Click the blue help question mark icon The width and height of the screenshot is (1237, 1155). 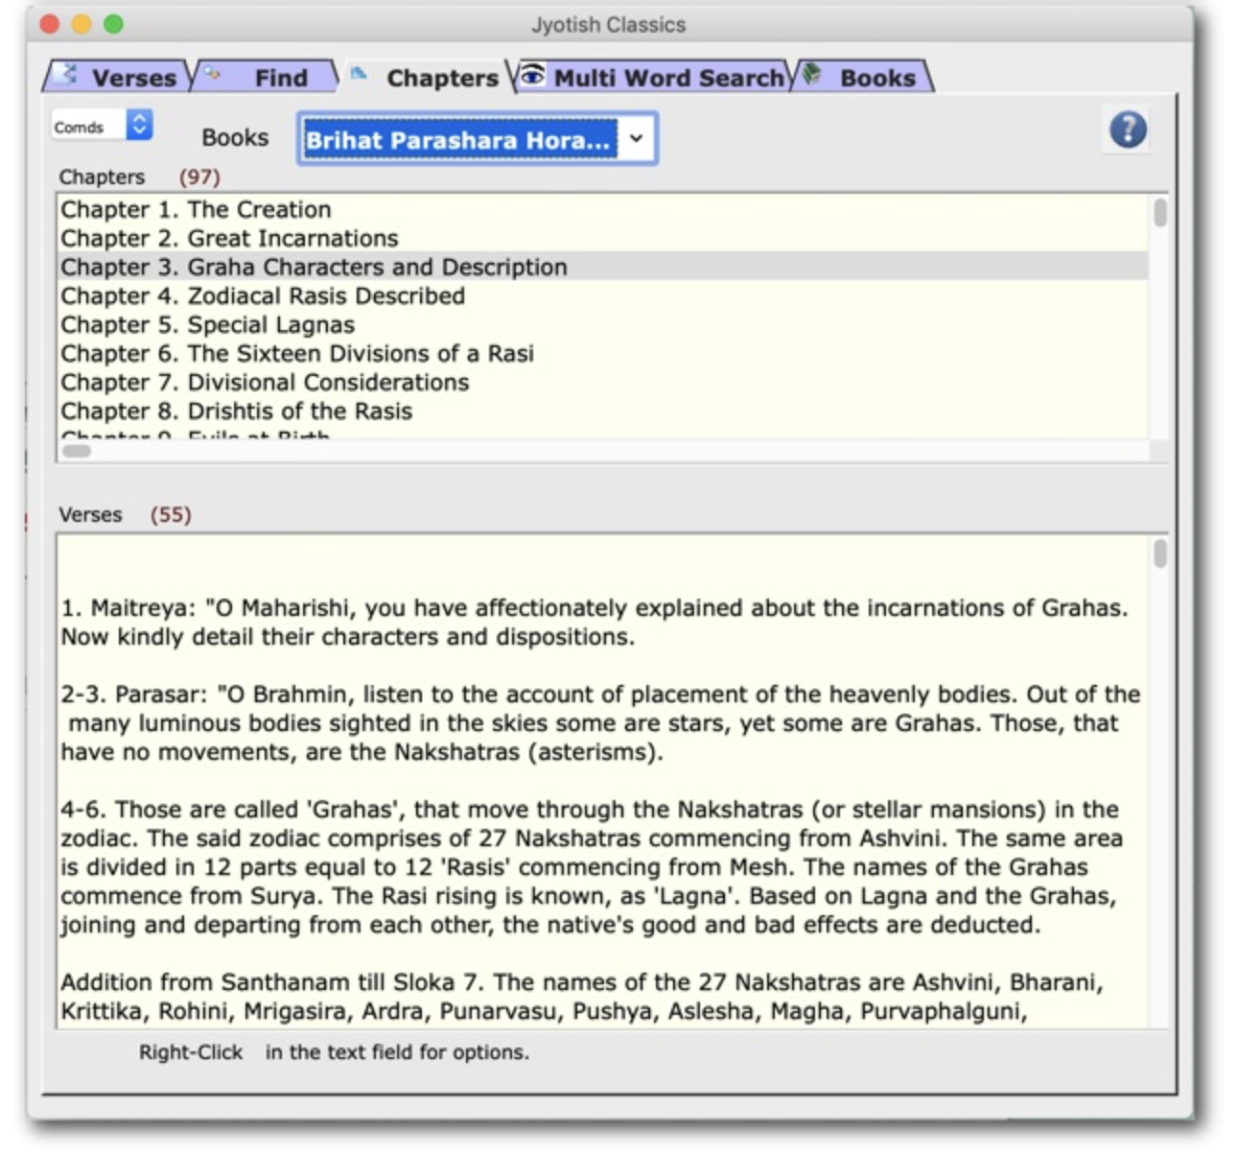pyautogui.click(x=1127, y=130)
